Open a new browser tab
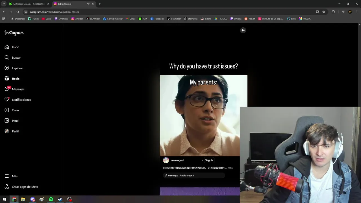The image size is (361, 203). click(x=100, y=4)
